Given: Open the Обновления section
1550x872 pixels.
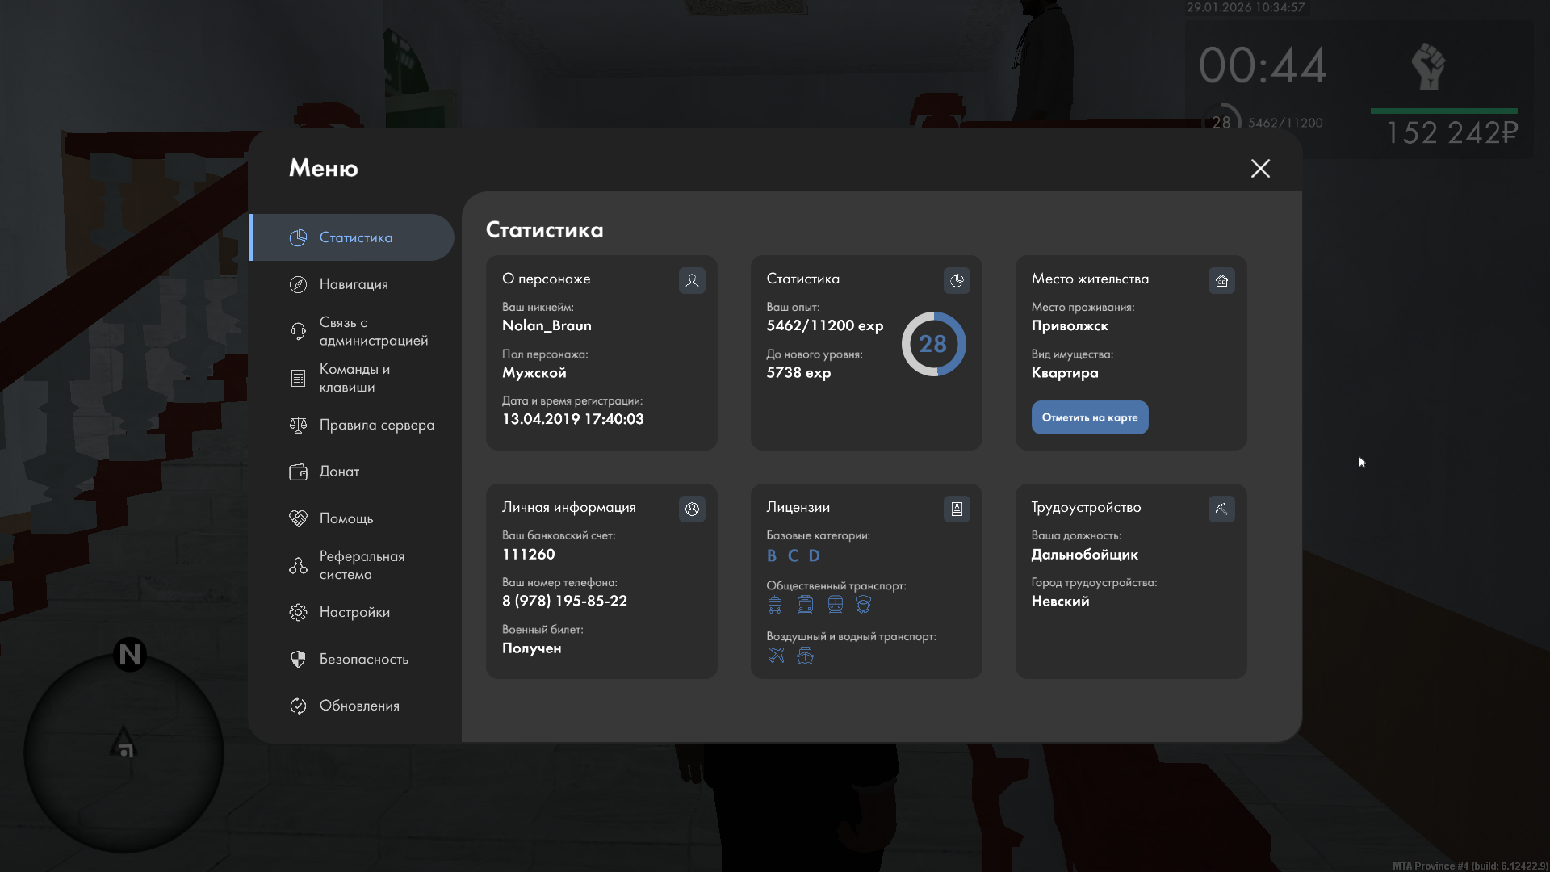Looking at the screenshot, I should tap(358, 706).
